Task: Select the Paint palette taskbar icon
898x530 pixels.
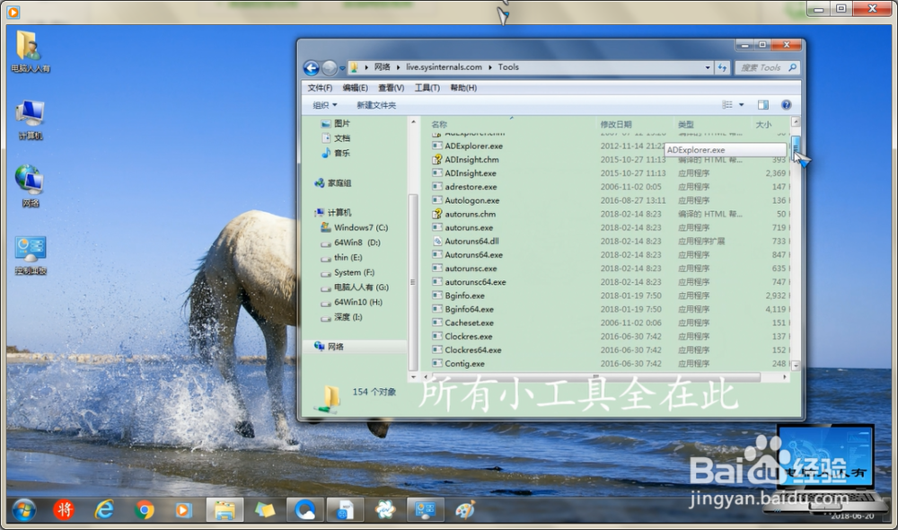Action: [x=465, y=509]
